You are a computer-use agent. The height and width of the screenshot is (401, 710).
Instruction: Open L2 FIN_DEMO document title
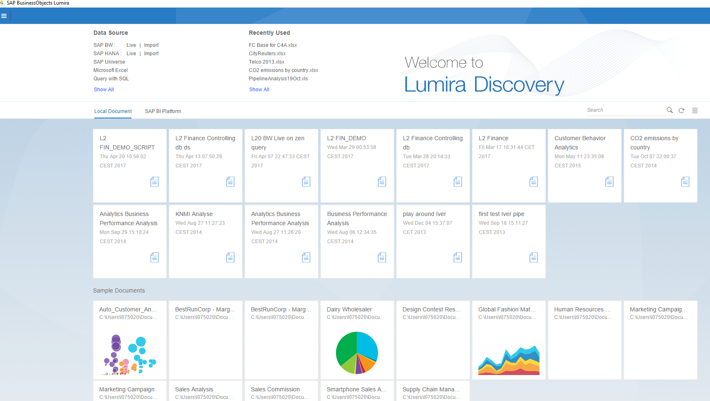point(346,138)
